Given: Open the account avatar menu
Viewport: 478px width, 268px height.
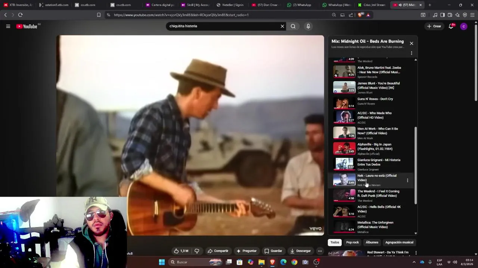Looking at the screenshot, I should pos(464,26).
